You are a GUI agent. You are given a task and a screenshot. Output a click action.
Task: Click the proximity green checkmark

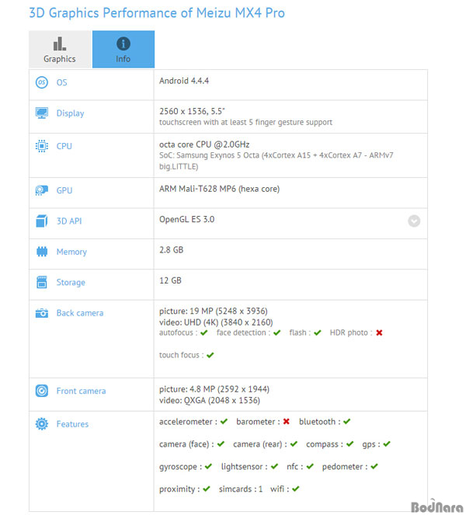pyautogui.click(x=207, y=489)
